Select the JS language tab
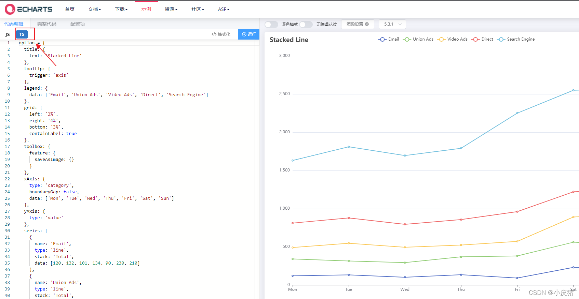This screenshot has height=299, width=579. pos(8,34)
